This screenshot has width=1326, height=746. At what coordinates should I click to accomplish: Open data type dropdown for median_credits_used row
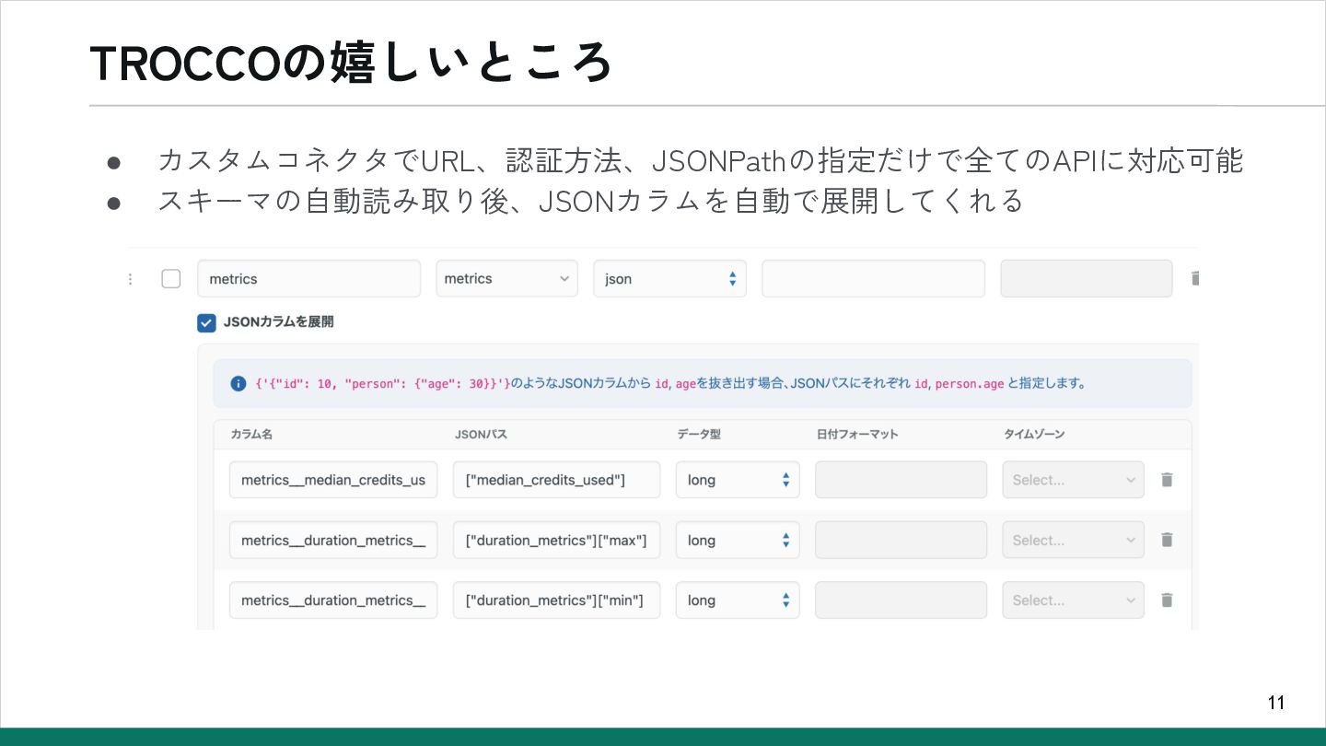738,480
